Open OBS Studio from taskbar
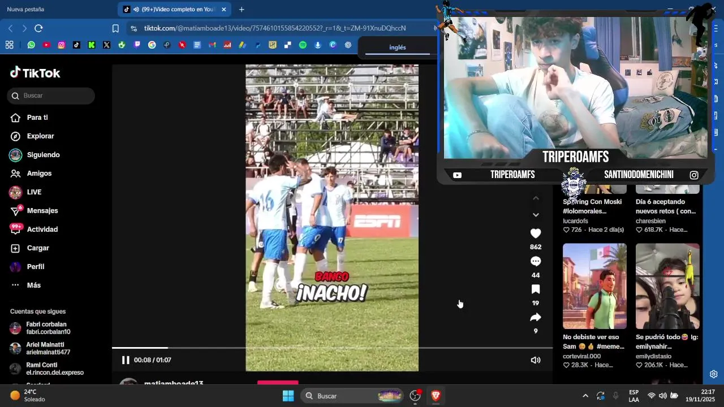The width and height of the screenshot is (724, 407). coord(415,396)
